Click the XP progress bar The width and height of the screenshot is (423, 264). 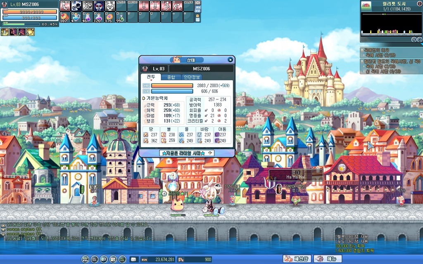[x=29, y=24]
